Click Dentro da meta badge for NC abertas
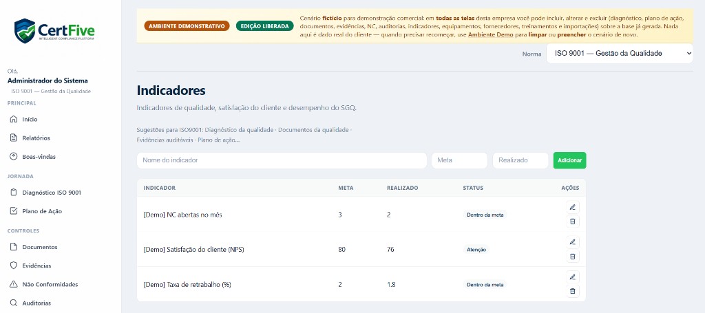 (x=485, y=215)
